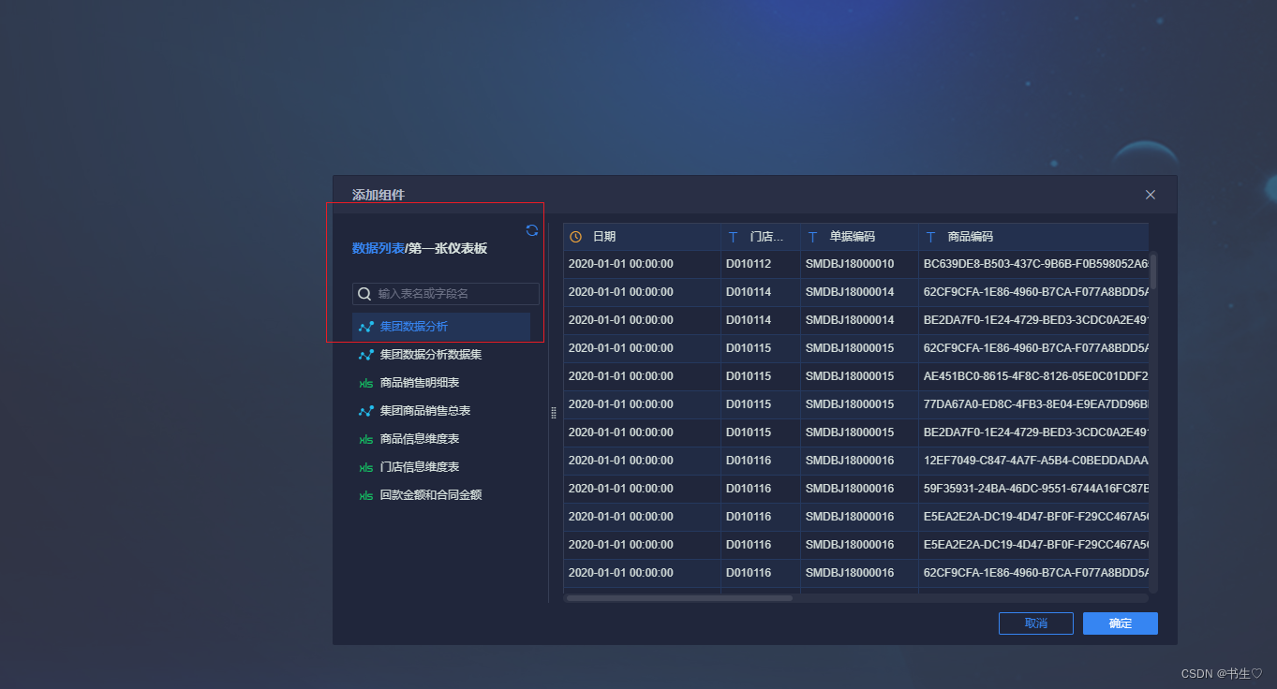Click the search magnifier icon
Viewport: 1277px width, 689px height.
point(365,294)
